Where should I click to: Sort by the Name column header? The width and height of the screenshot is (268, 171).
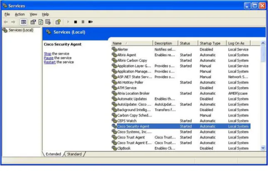pos(132,43)
